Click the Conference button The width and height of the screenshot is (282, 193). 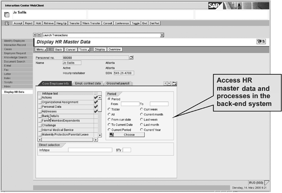point(122,23)
